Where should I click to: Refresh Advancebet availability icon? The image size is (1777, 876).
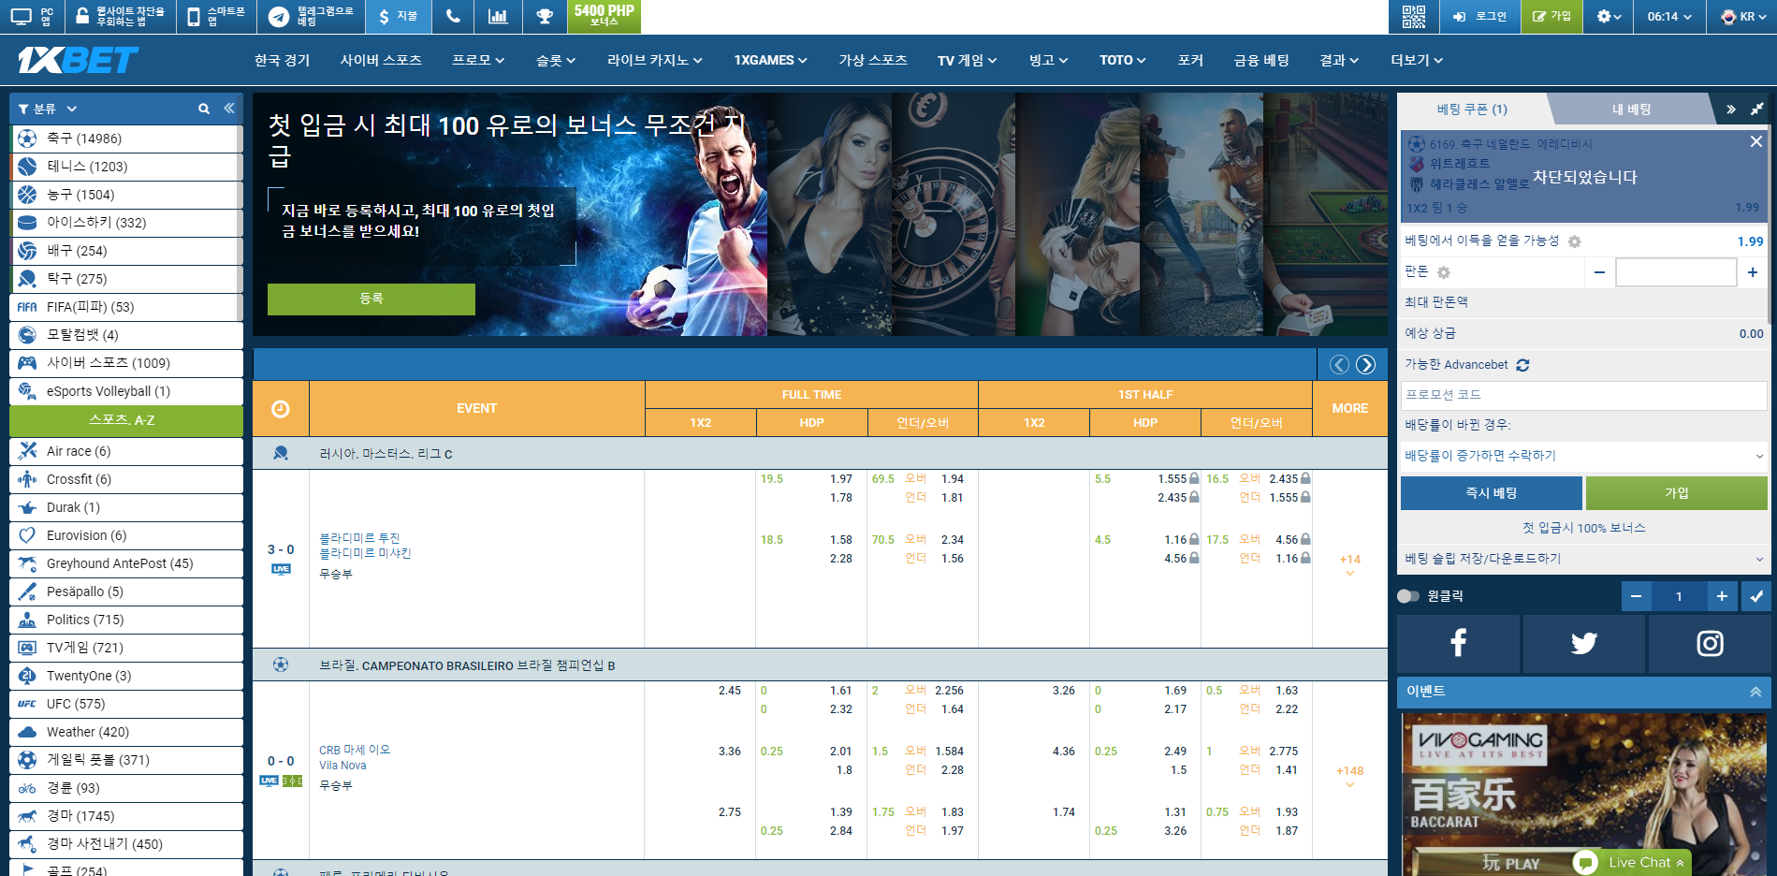coord(1522,365)
